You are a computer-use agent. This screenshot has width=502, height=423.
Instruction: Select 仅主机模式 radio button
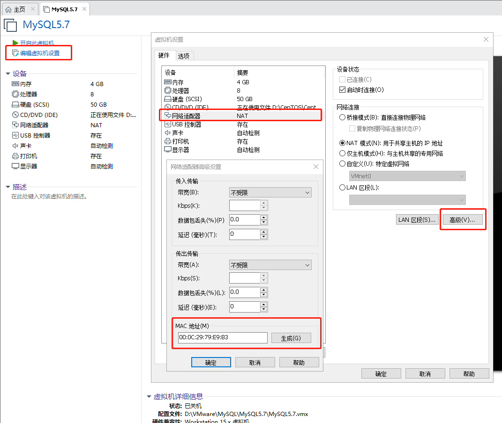(342, 153)
